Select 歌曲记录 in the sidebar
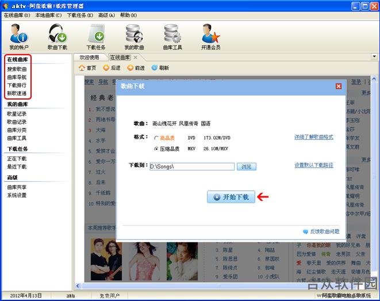 click(x=17, y=122)
